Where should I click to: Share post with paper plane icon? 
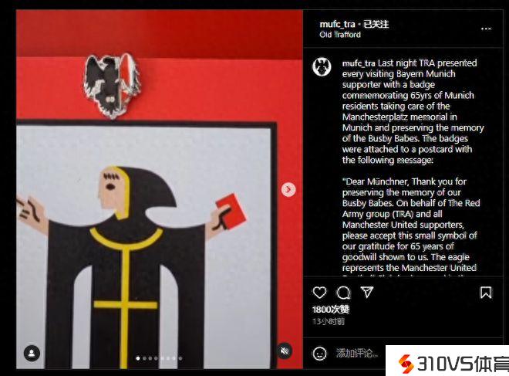tap(367, 292)
